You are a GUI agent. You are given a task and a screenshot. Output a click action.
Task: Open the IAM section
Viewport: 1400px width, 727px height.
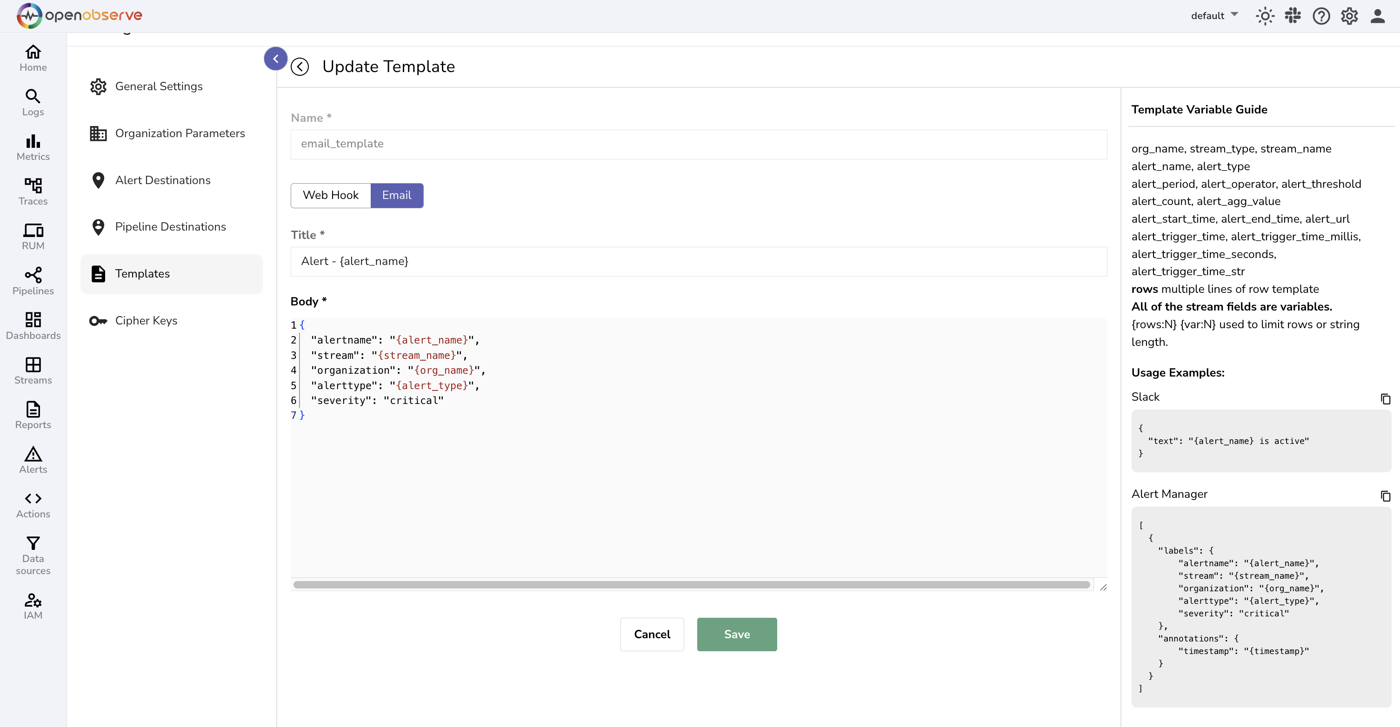pos(33,606)
